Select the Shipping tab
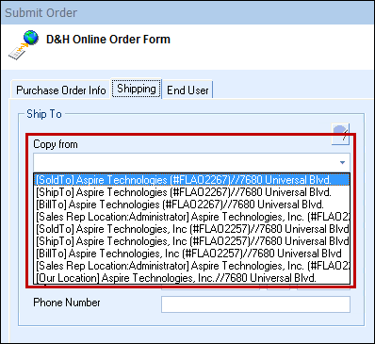The width and height of the screenshot is (375, 344). [x=137, y=89]
